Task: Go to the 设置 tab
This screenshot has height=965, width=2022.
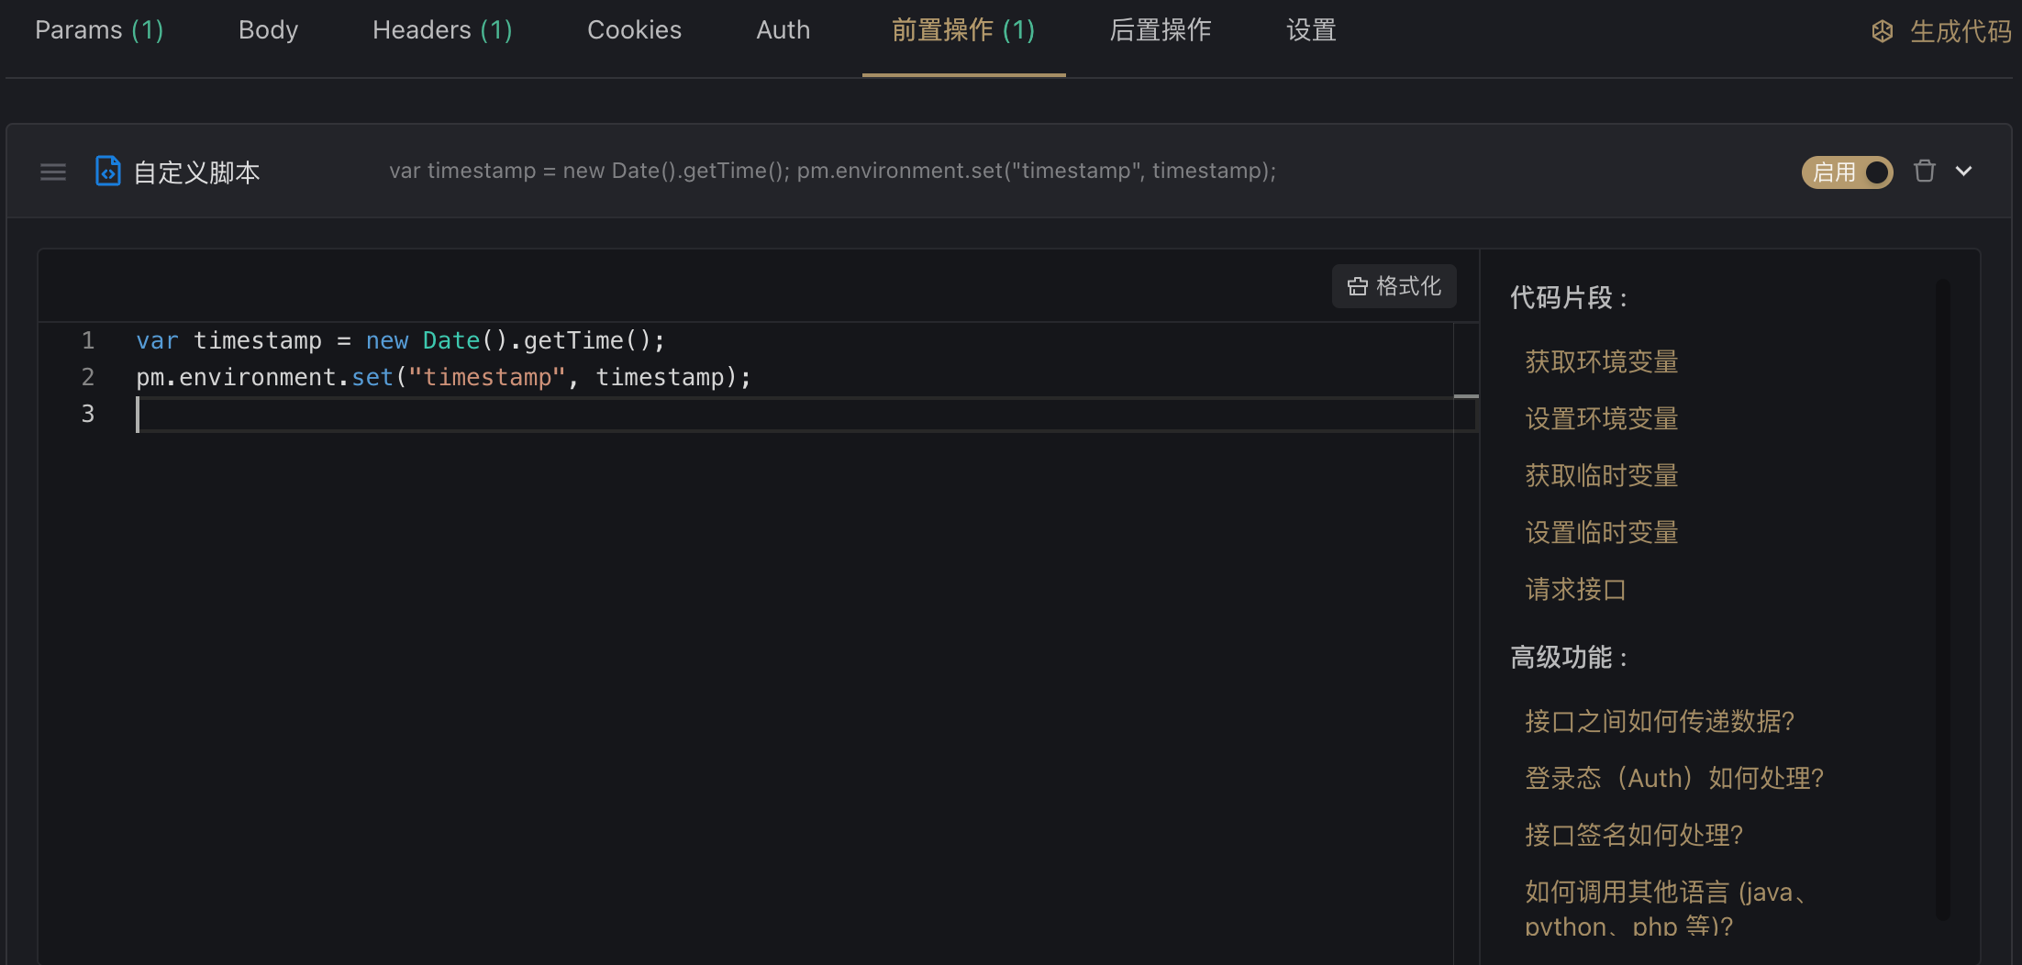Action: click(x=1310, y=30)
